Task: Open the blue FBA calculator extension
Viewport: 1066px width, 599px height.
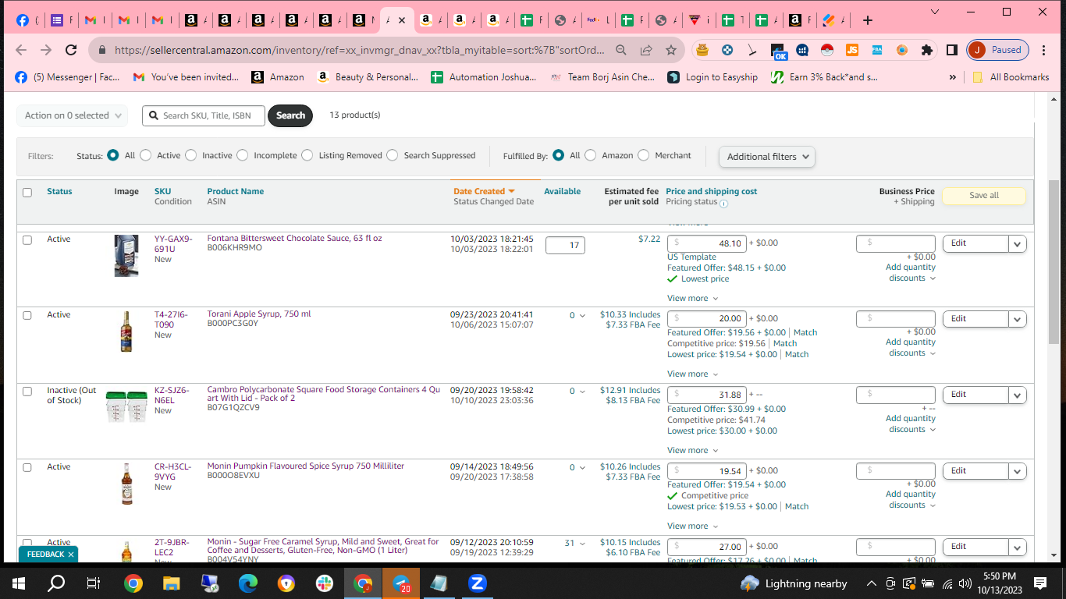Action: 877,50
